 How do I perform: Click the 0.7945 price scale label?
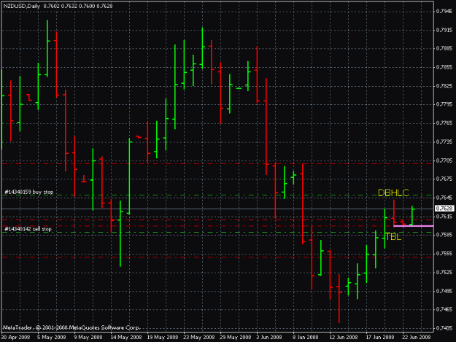click(444, 12)
